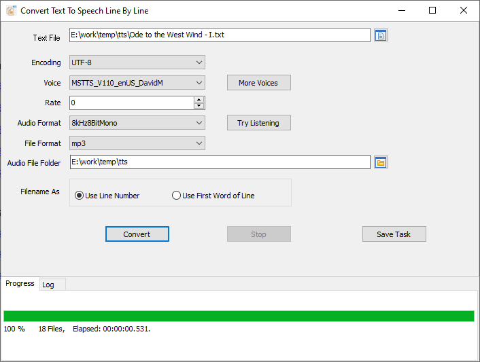Screen dimensions: 480x362
Task: Open More Voices button
Action: (x=259, y=83)
